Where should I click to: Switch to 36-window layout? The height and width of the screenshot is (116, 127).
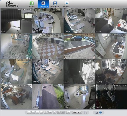tap(59, 112)
